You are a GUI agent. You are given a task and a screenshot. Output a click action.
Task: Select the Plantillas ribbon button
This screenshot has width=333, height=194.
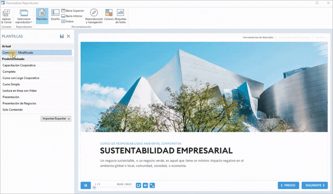[x=42, y=15]
